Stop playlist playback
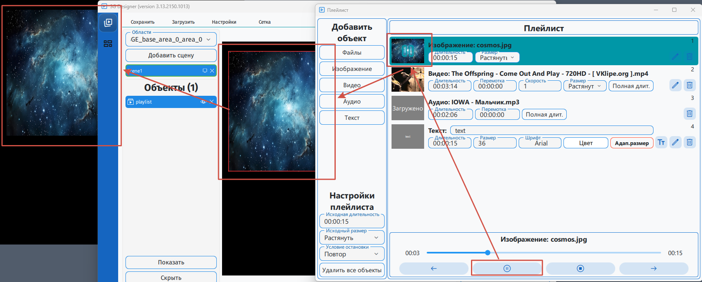The width and height of the screenshot is (702, 282). pos(580,268)
